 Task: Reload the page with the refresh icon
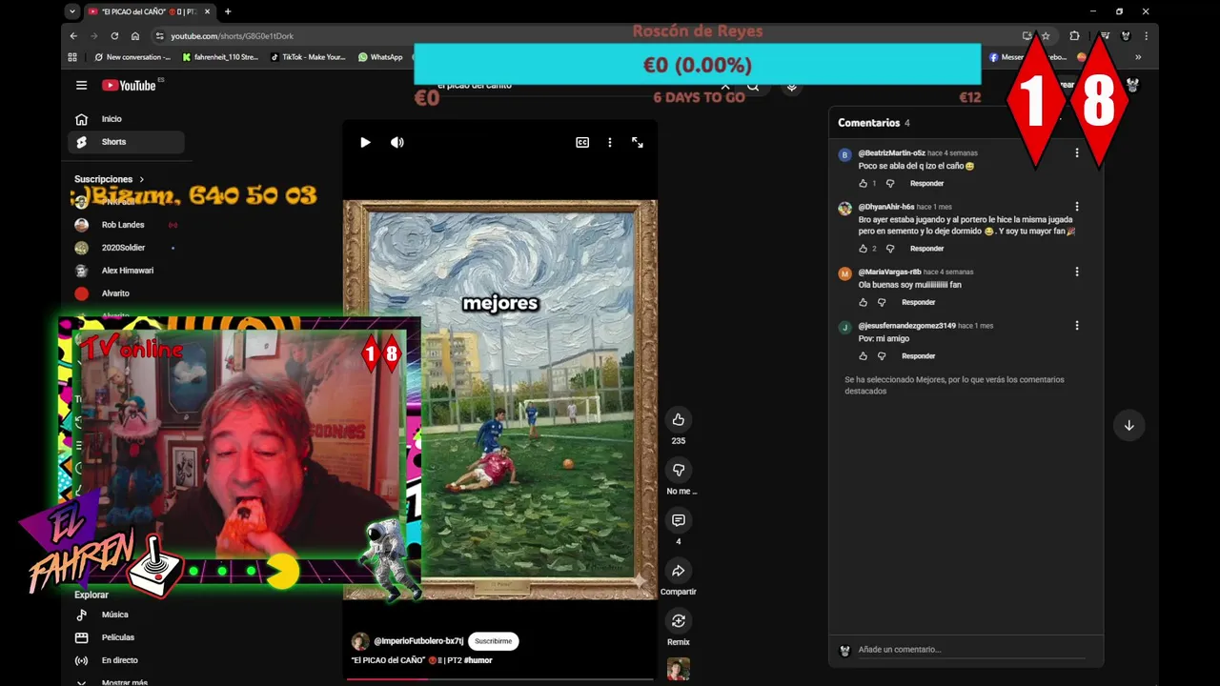point(114,36)
